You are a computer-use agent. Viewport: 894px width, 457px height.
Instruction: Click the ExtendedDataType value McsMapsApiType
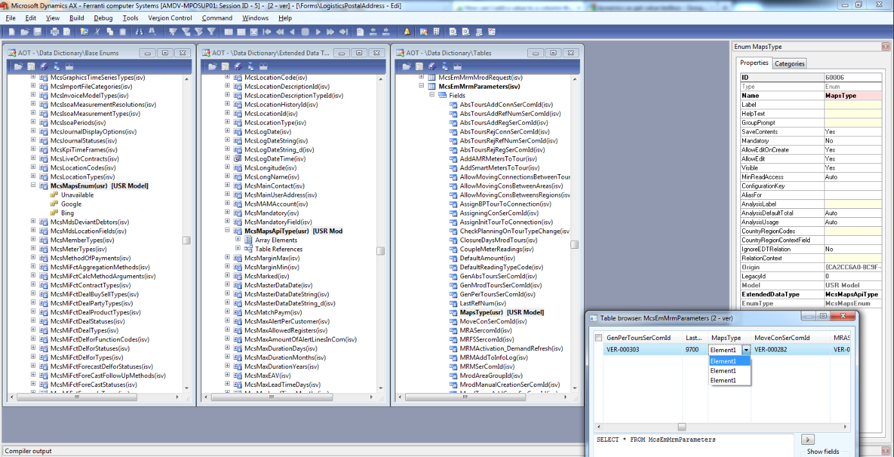click(852, 294)
